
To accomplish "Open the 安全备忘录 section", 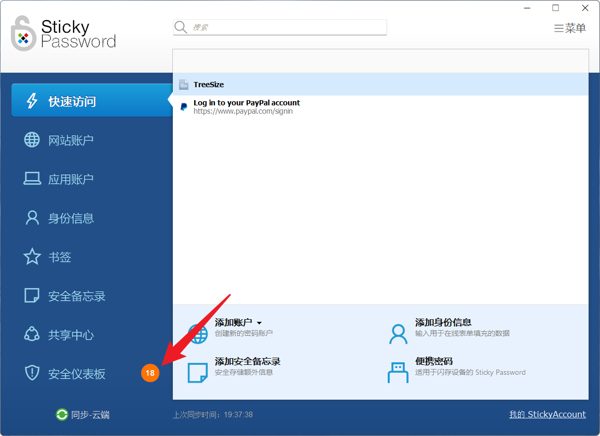I will pyautogui.click(x=76, y=296).
